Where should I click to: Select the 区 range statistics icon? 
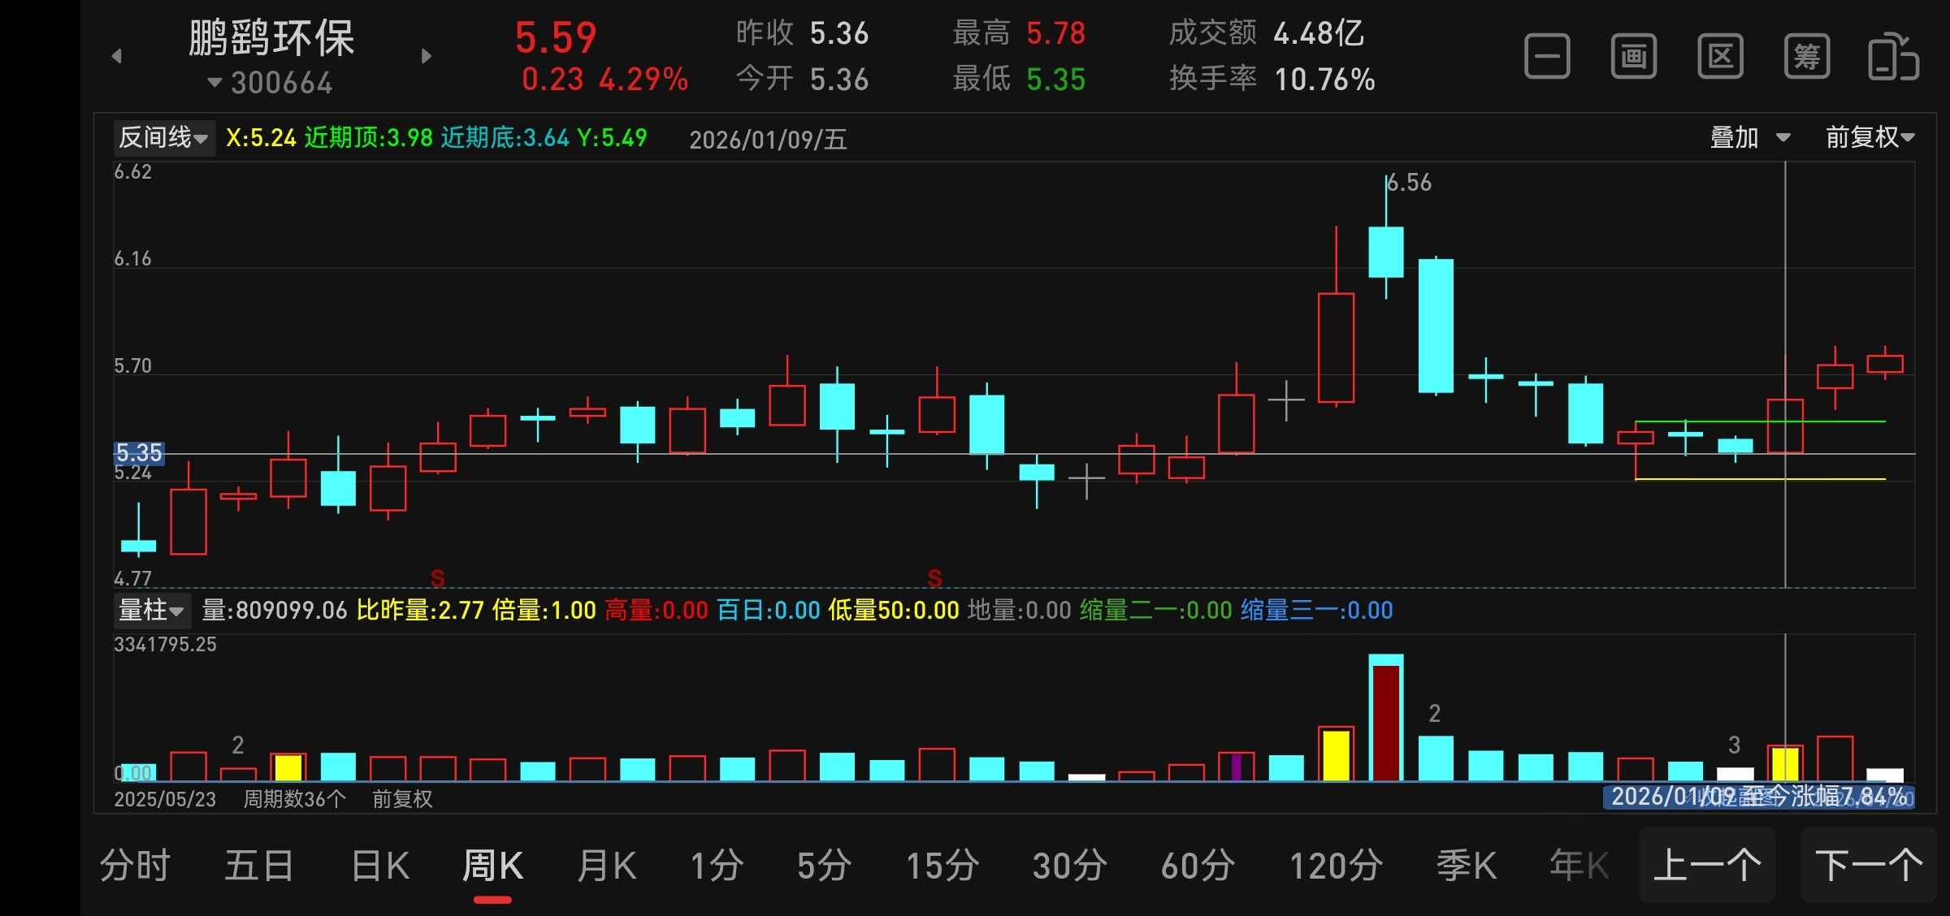(x=1720, y=57)
